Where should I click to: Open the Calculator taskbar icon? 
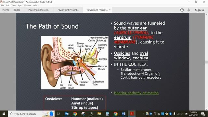[x=107, y=114]
